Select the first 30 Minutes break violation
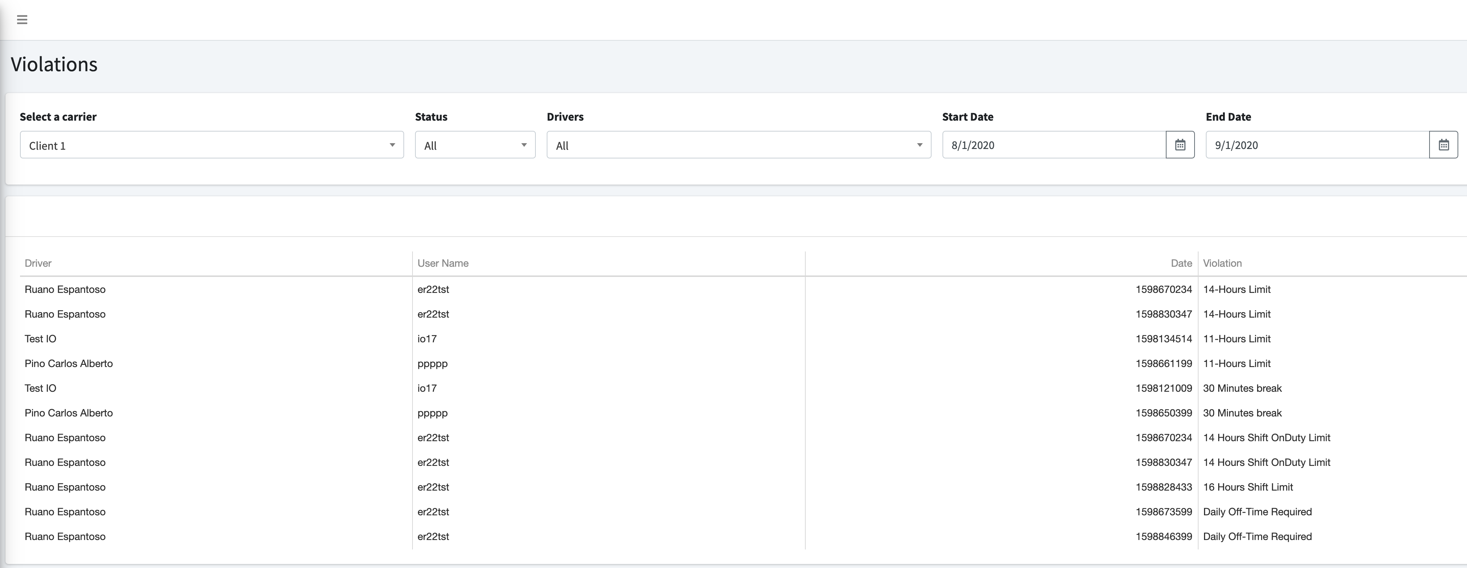Screen dimensions: 1467x568 [1242, 388]
